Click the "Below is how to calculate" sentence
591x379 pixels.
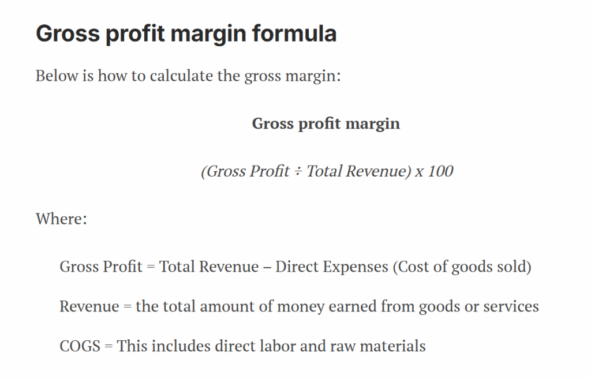(x=188, y=76)
